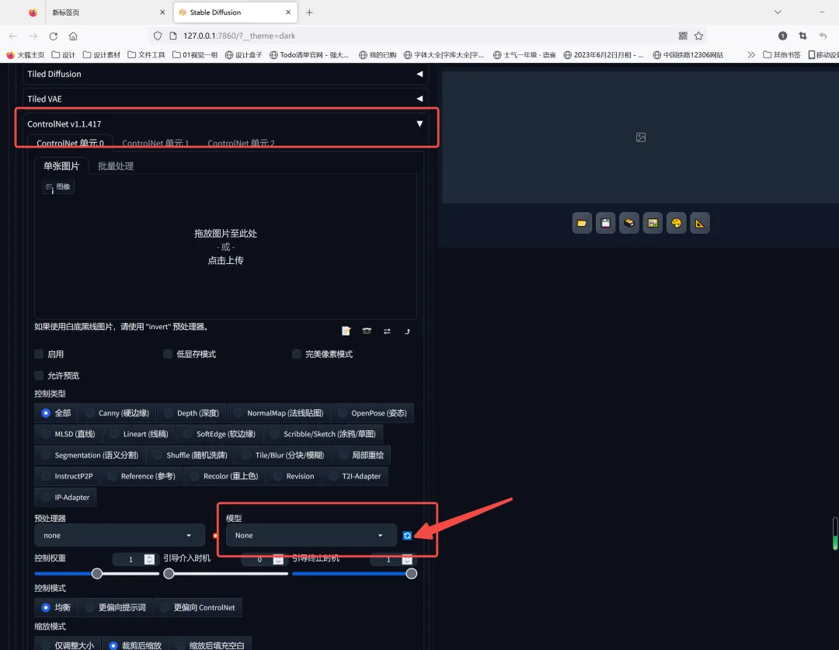The width and height of the screenshot is (839, 650).
Task: Enable webcam with the camera icon
Action: 367,331
